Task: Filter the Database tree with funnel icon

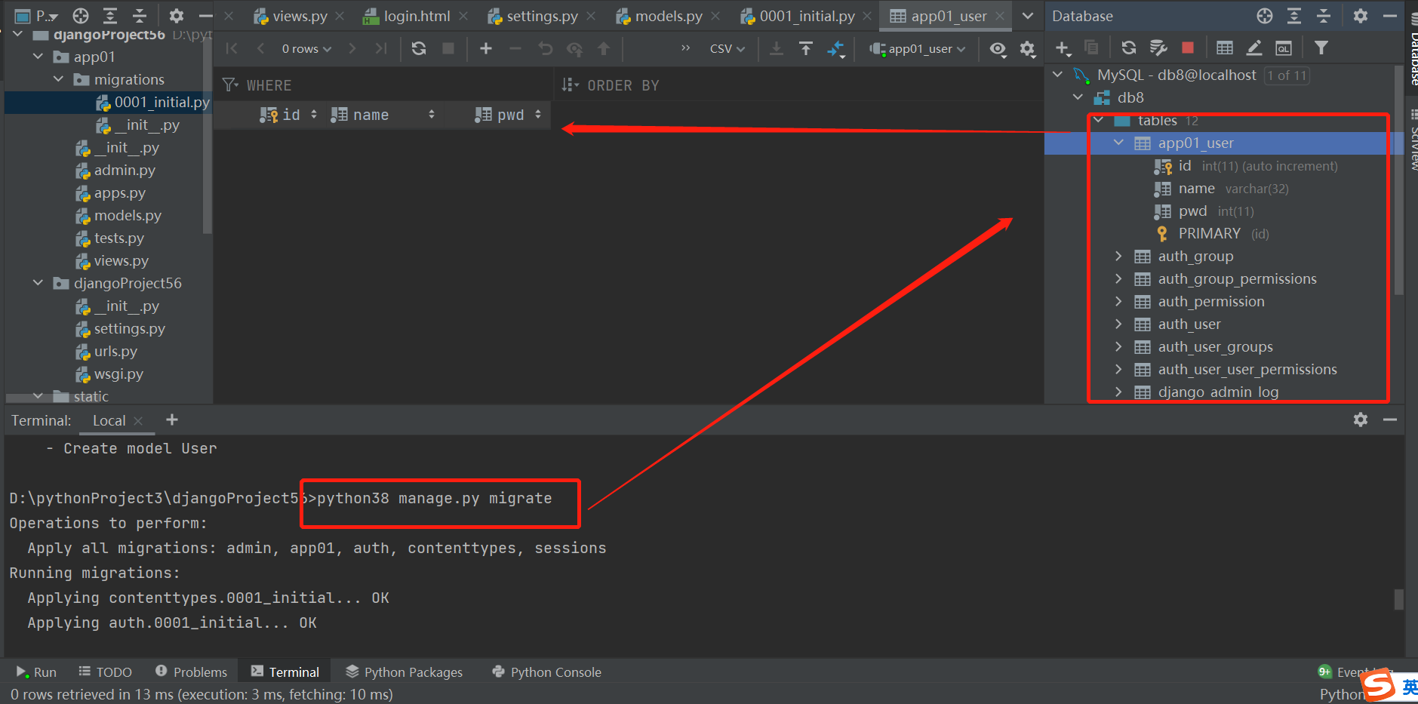Action: 1321,48
